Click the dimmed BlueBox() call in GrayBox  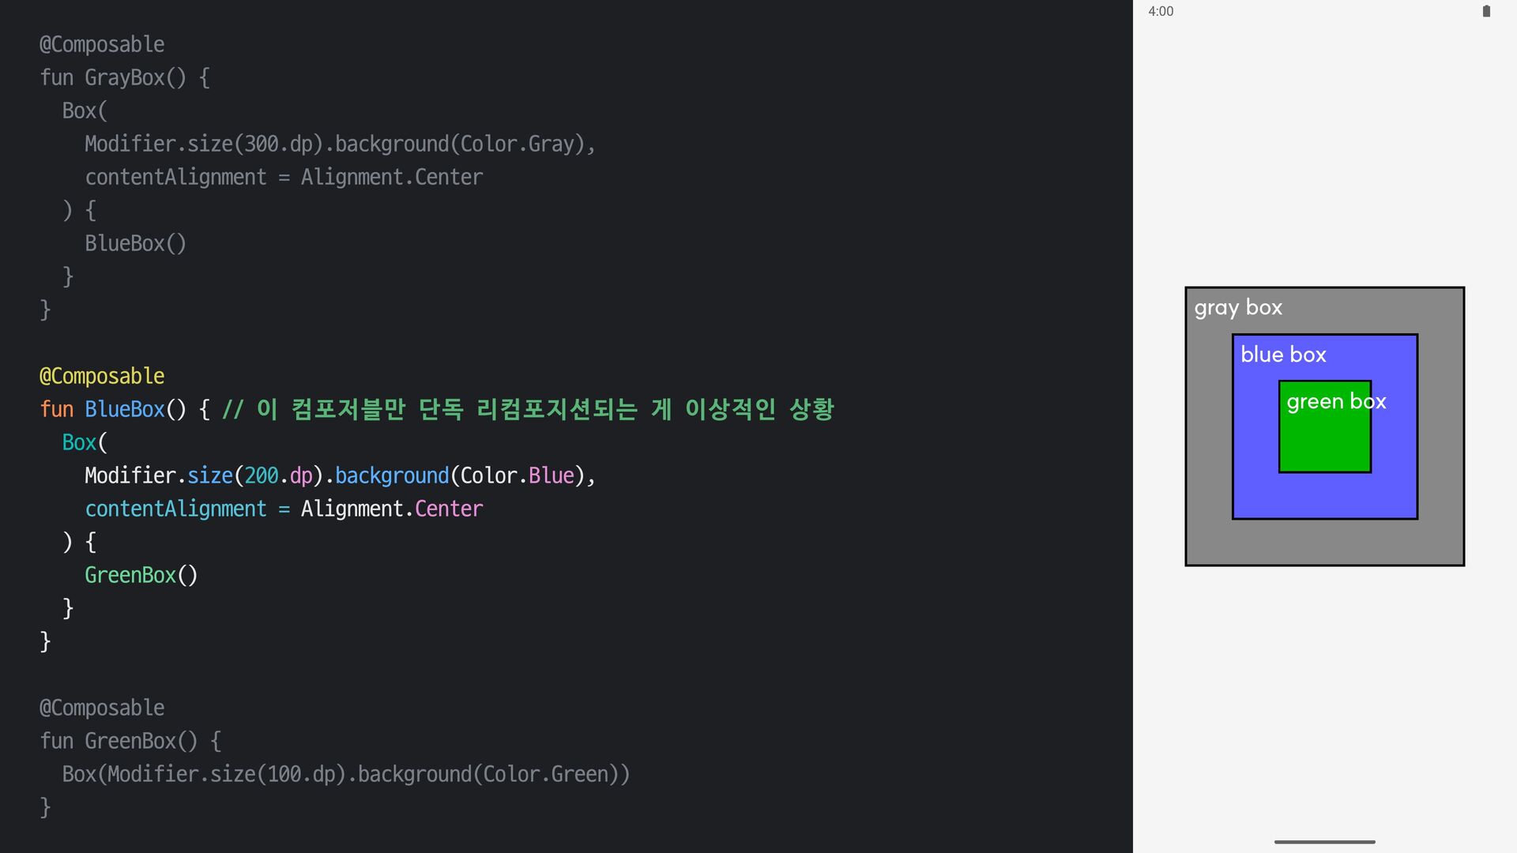pos(135,243)
